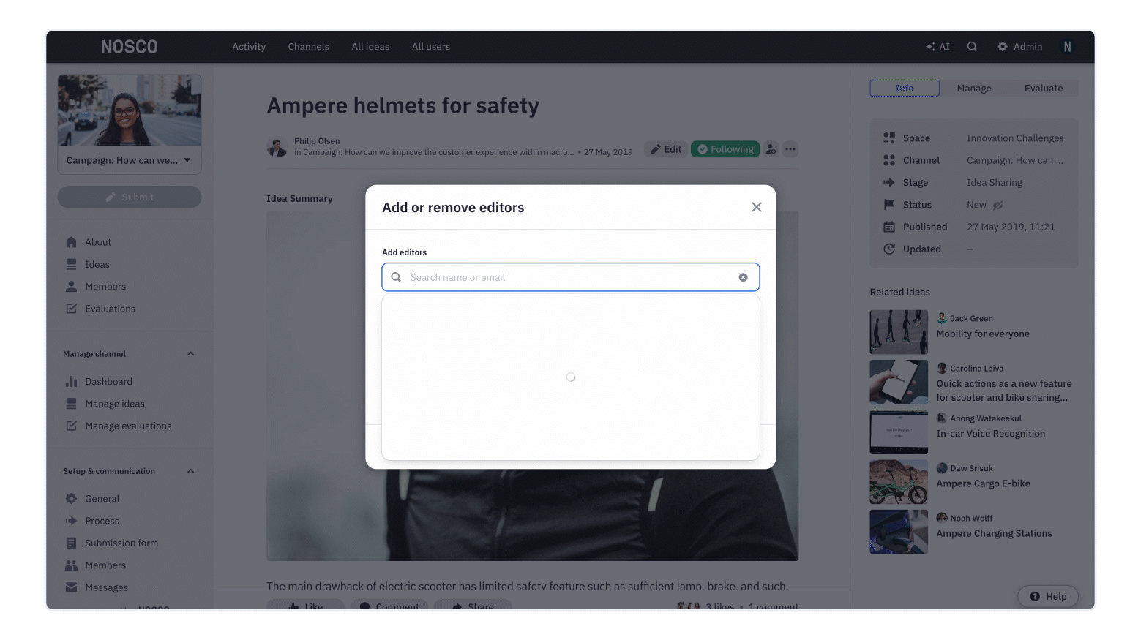
Task: Click the NOSCO logo
Action: [130, 47]
